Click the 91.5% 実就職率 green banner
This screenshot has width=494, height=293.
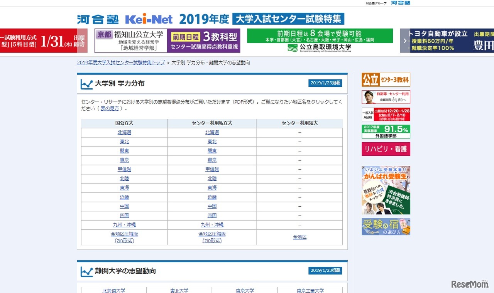pos(386,131)
